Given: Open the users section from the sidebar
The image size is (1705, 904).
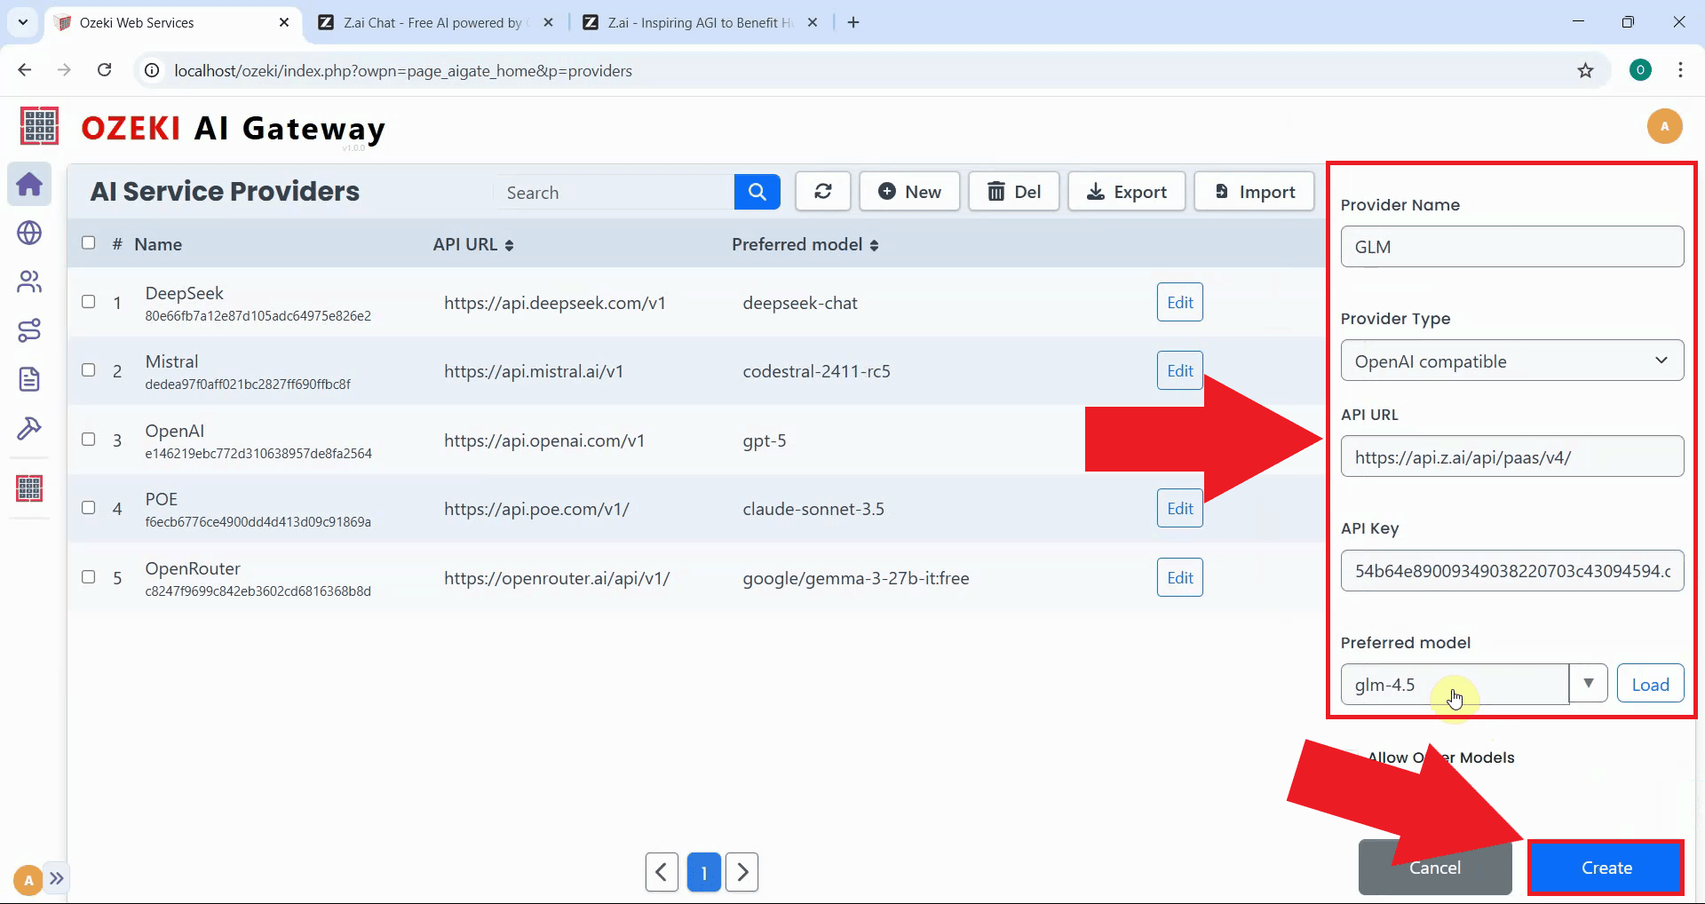Looking at the screenshot, I should [x=29, y=282].
